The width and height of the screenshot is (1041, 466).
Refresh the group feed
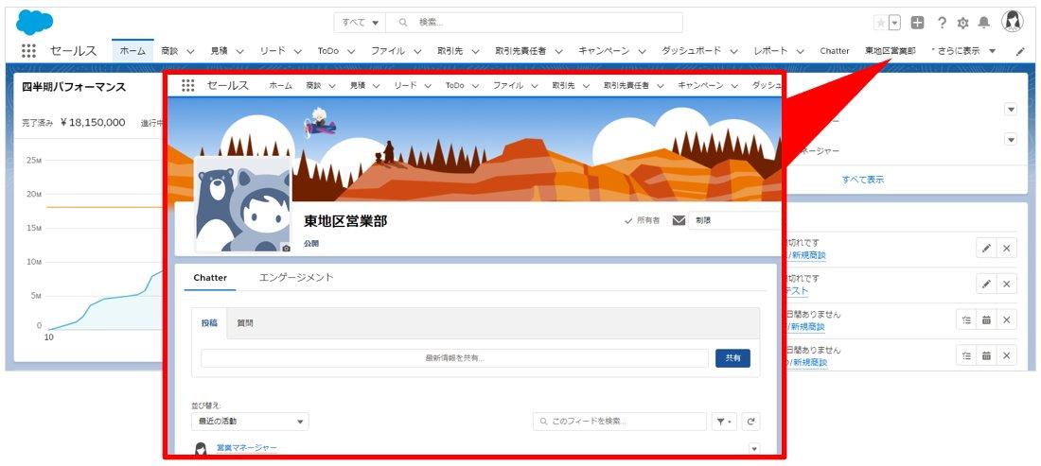pos(750,422)
